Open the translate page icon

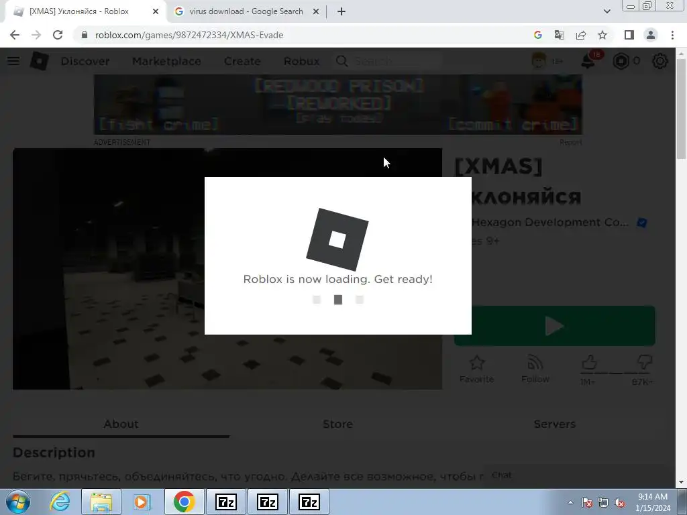[560, 35]
